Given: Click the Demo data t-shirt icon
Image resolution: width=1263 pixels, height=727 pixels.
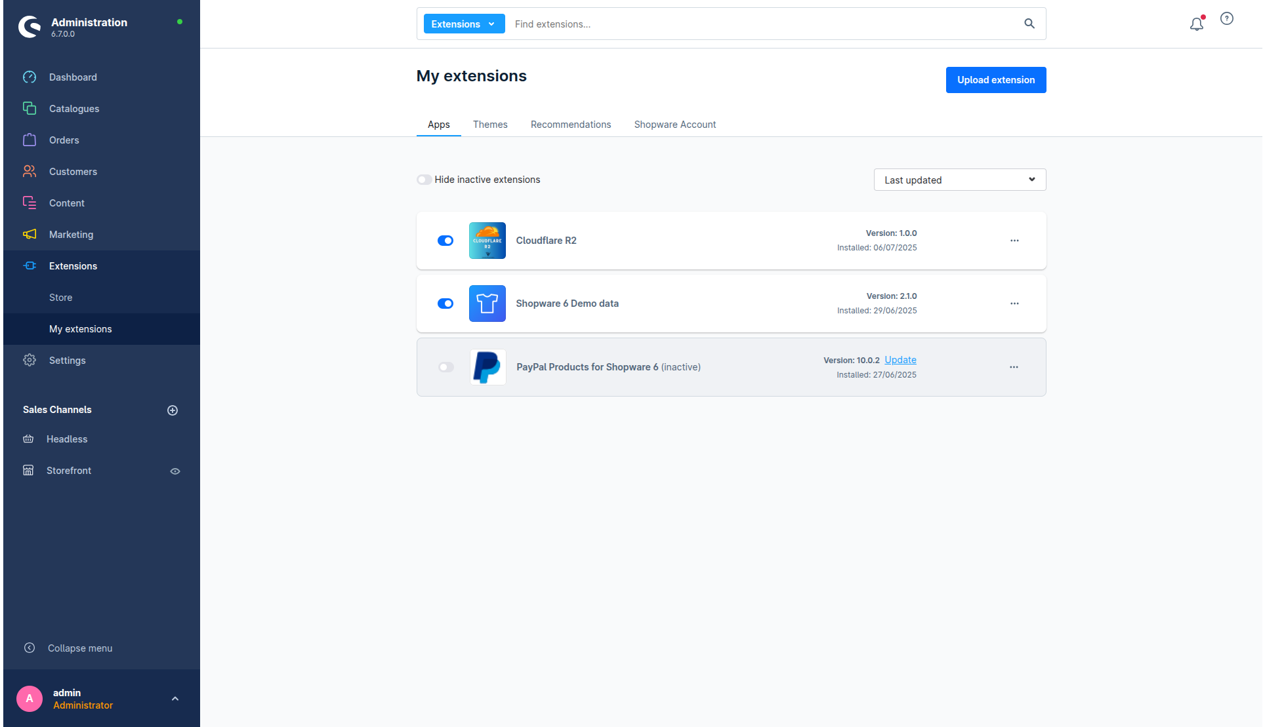Looking at the screenshot, I should (x=487, y=304).
